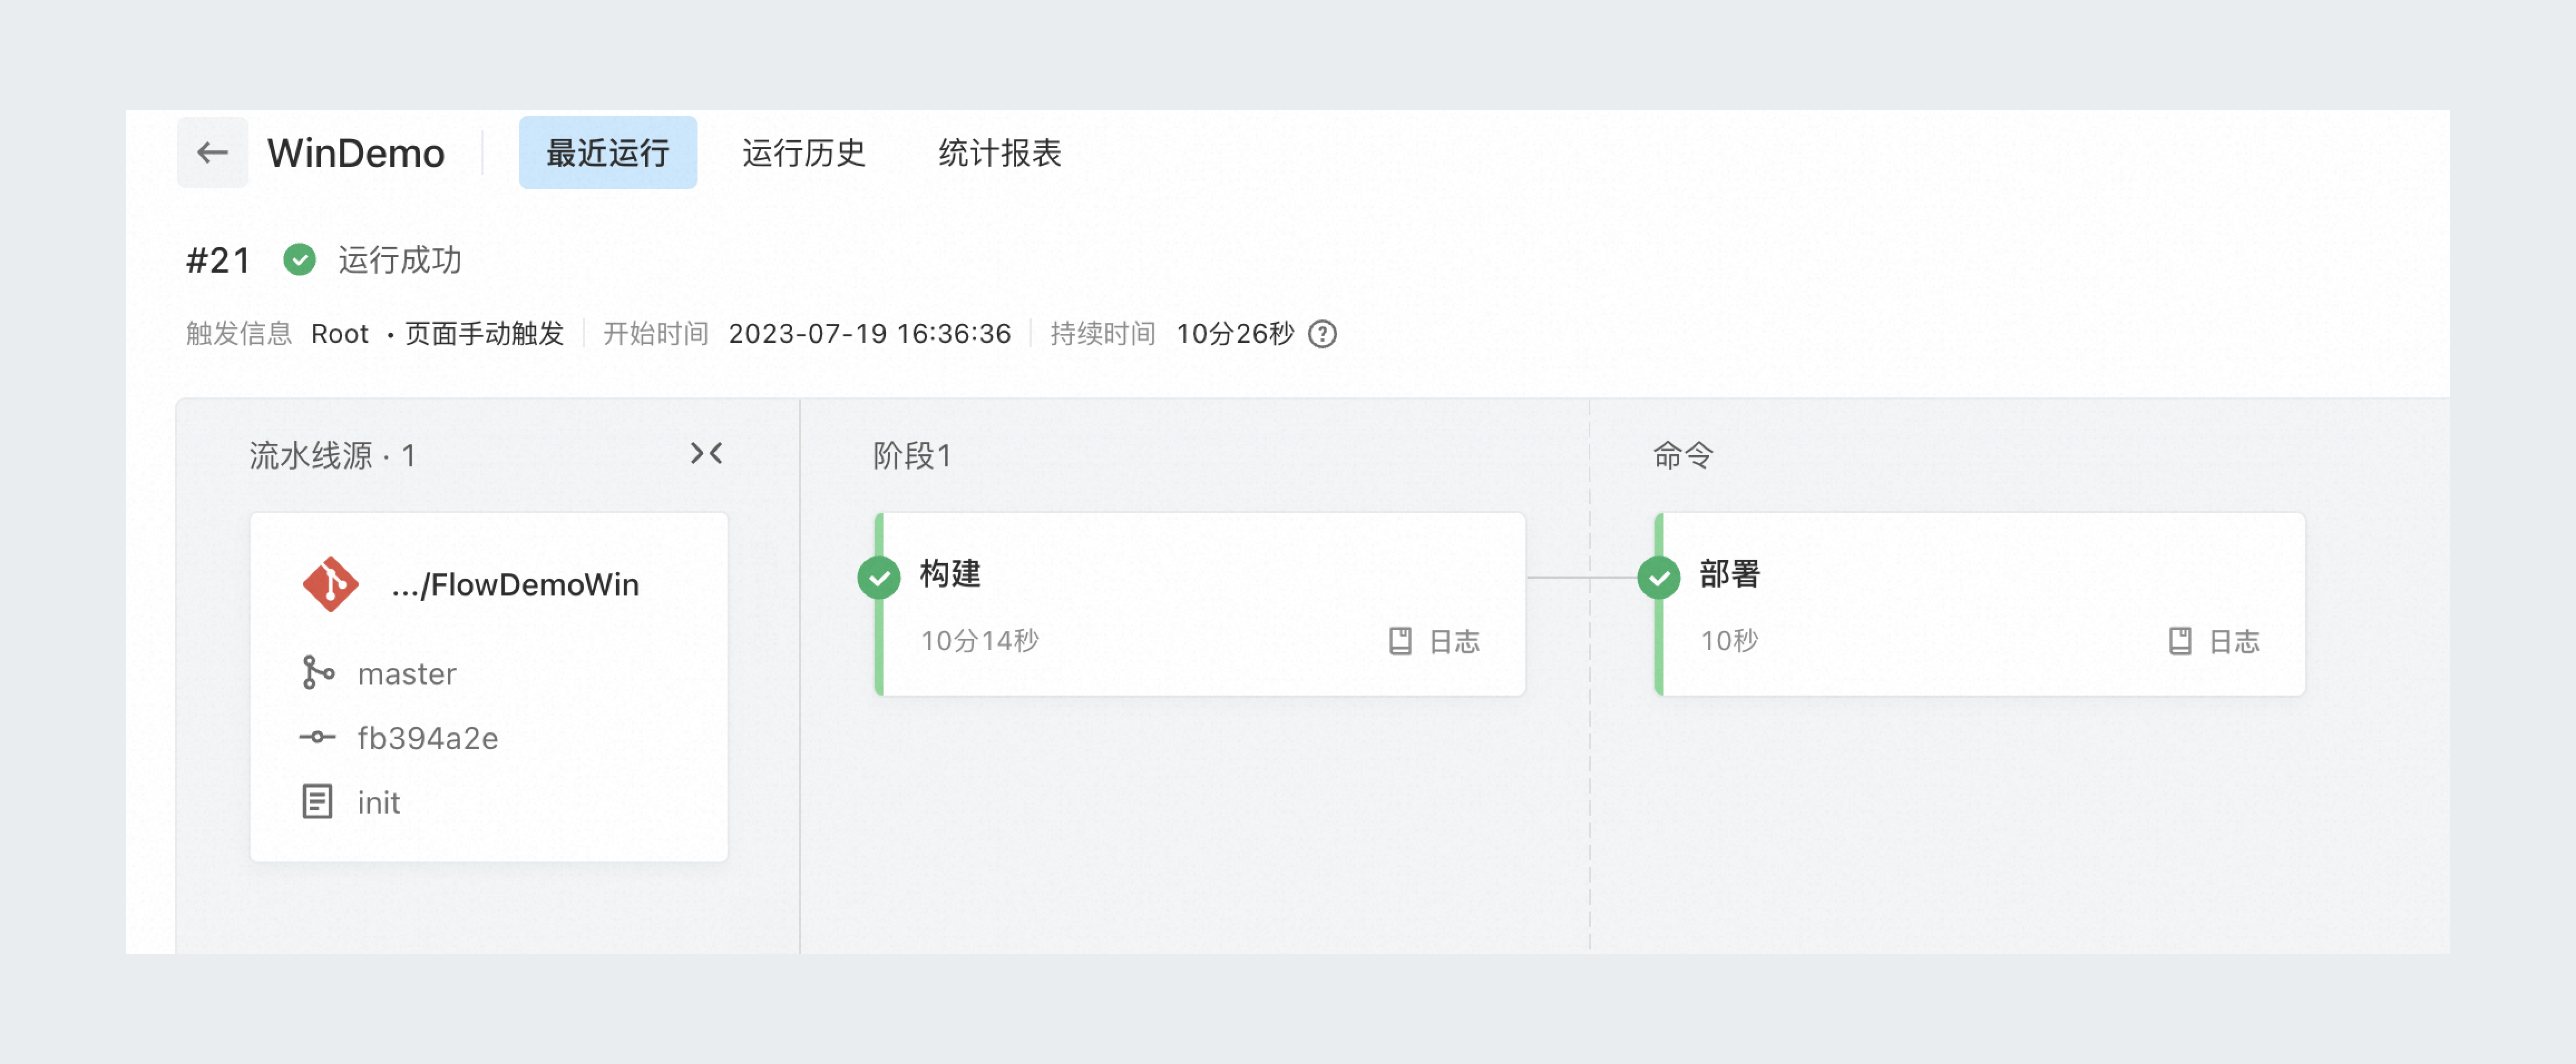Click the green run success status icon
Image resolution: width=2576 pixels, height=1064 pixels.
point(299,260)
